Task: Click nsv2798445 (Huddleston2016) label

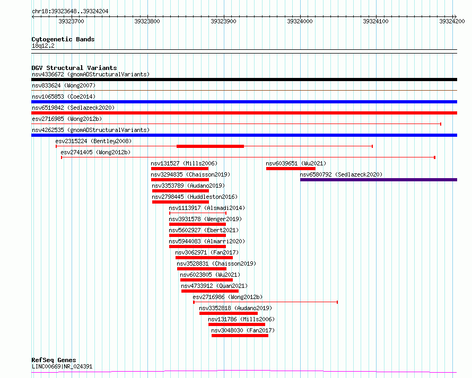Action: pos(195,197)
